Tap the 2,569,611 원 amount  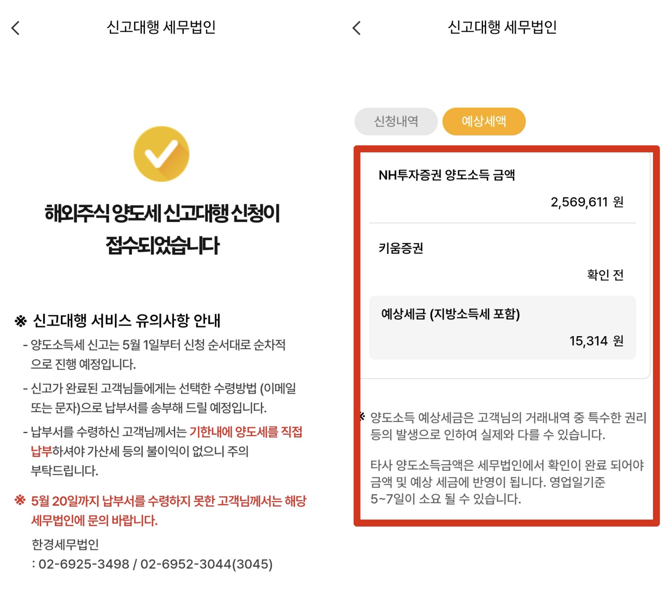587,202
